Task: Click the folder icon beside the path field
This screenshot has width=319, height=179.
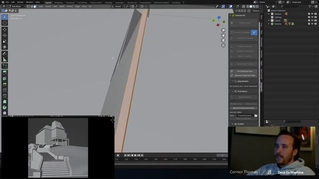Action: click(x=256, y=115)
